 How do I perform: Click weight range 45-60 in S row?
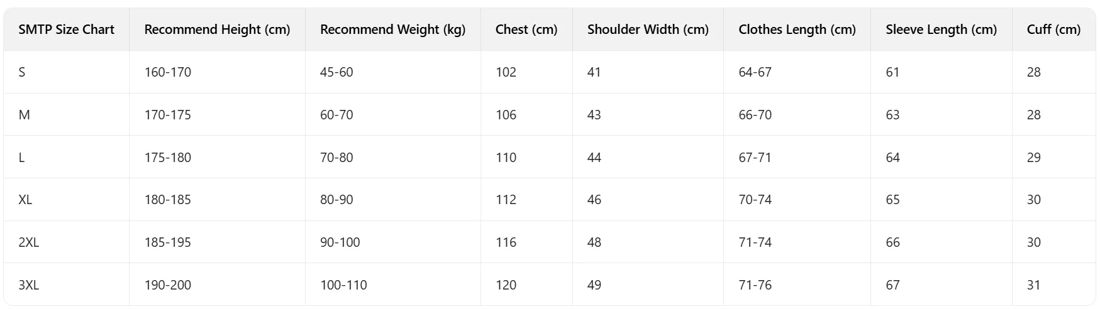tap(336, 72)
